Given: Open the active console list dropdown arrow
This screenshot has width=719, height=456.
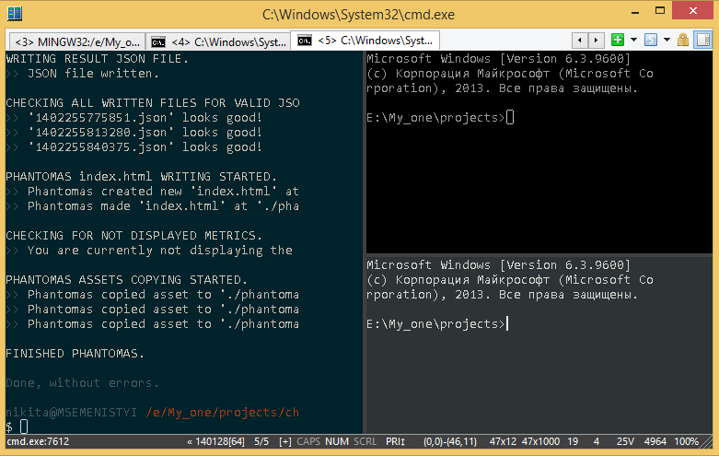Looking at the screenshot, I should click(667, 40).
